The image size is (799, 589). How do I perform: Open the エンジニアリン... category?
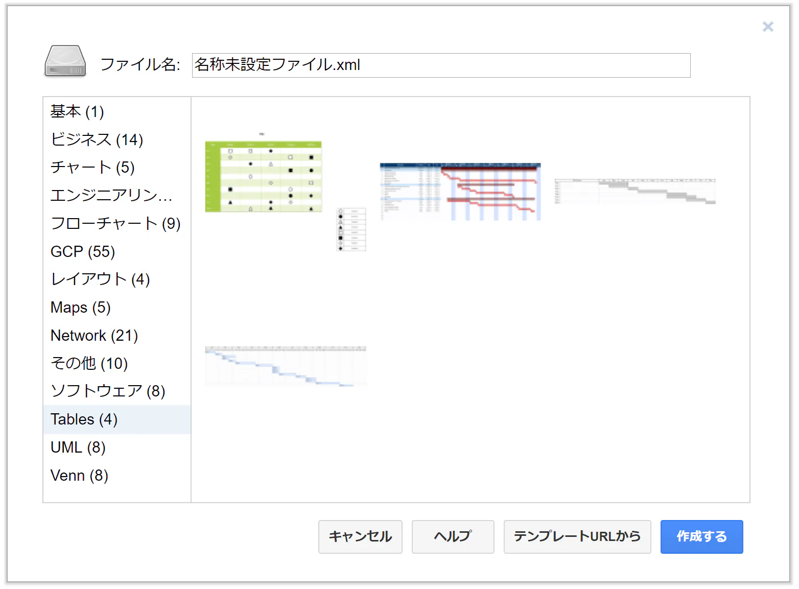117,195
